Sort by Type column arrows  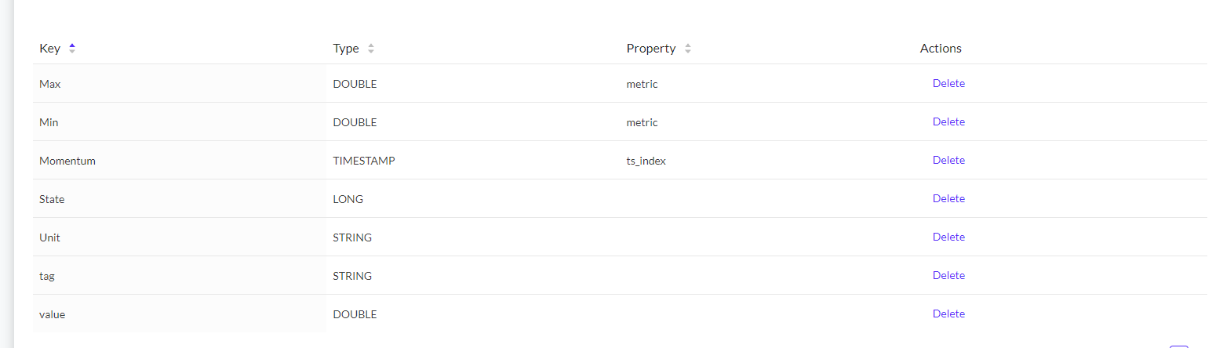[x=371, y=49]
